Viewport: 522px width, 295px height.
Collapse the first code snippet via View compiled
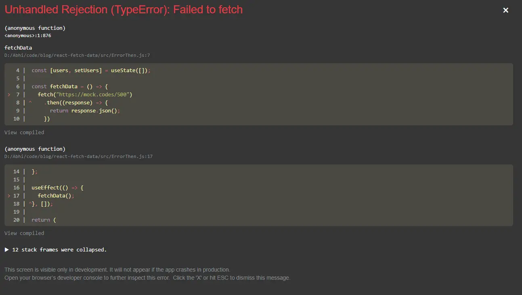tap(24, 132)
